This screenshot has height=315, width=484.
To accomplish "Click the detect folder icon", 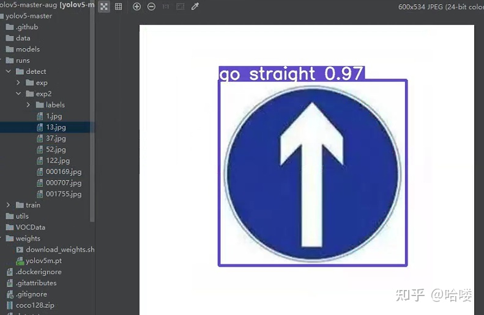I will click(x=20, y=71).
